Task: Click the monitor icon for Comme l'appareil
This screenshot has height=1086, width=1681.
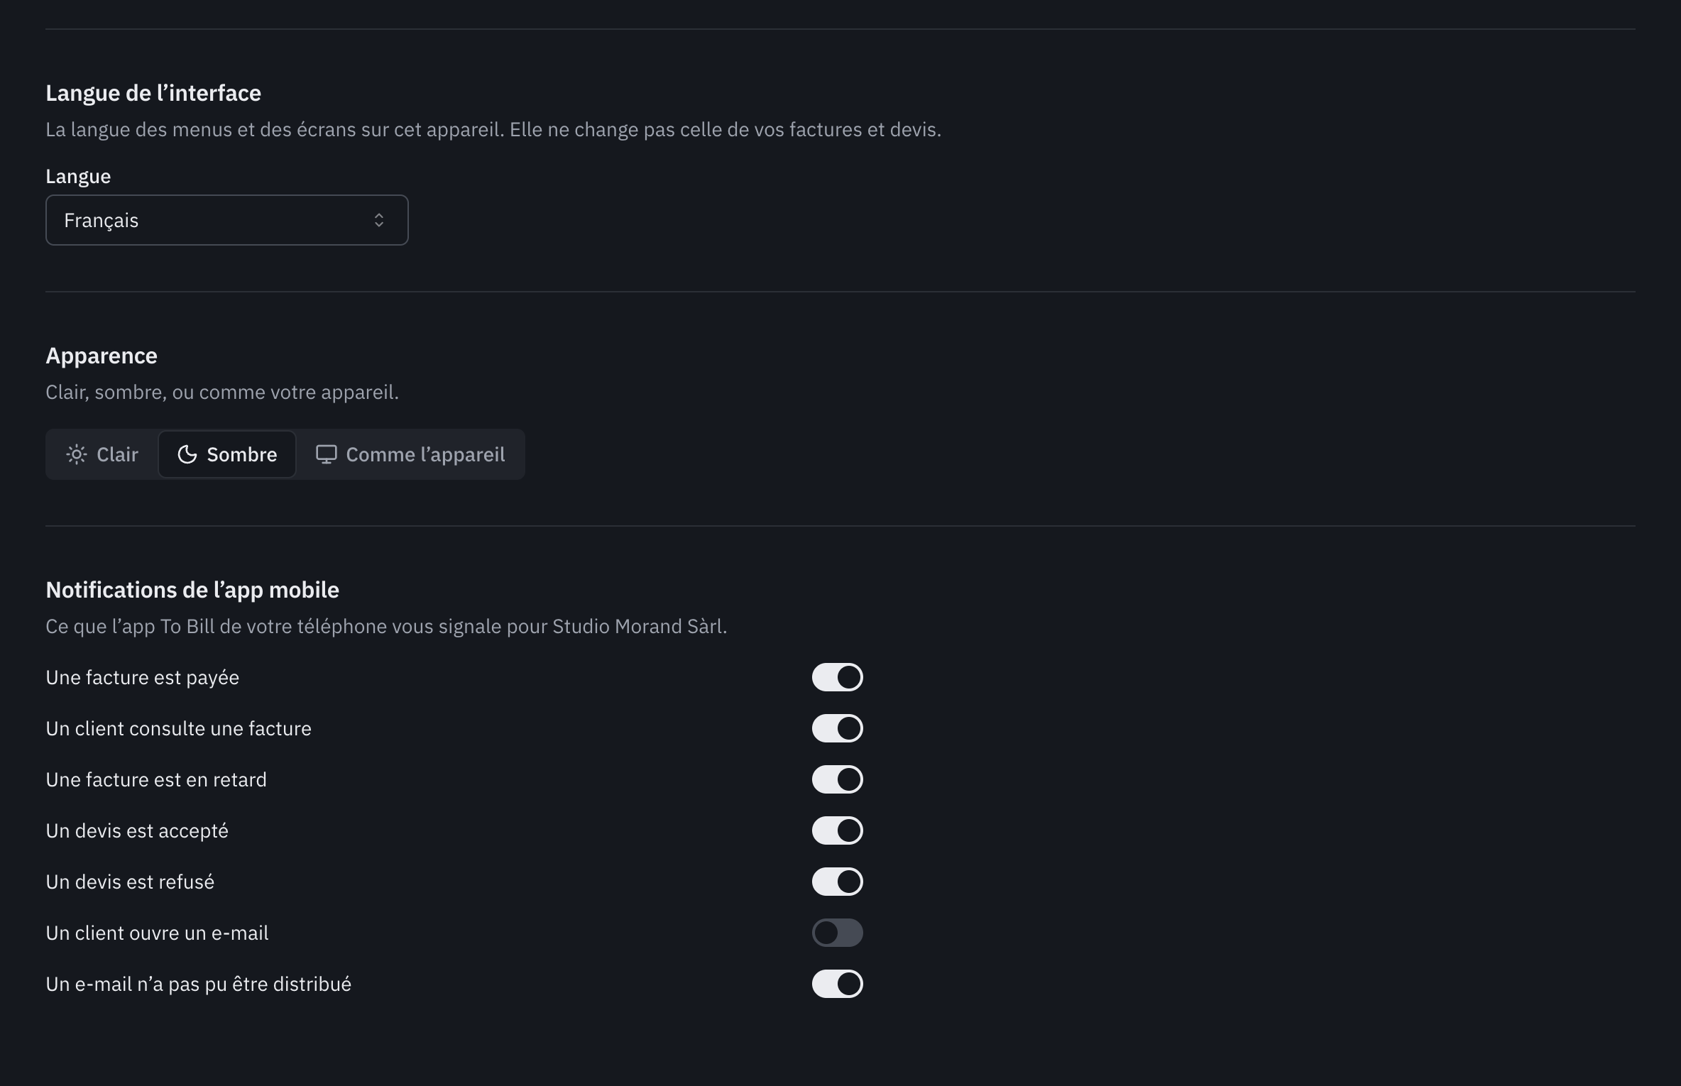Action: pyautogui.click(x=326, y=454)
